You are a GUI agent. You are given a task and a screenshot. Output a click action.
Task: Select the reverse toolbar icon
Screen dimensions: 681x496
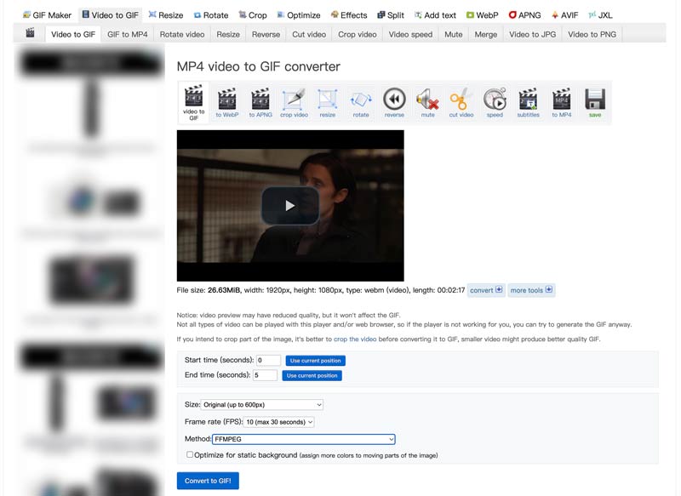pos(394,102)
